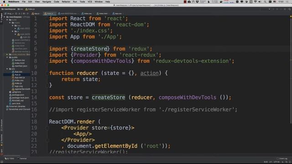Open the VCS menu
This screenshot has width=292, height=164.
pos(90,2)
